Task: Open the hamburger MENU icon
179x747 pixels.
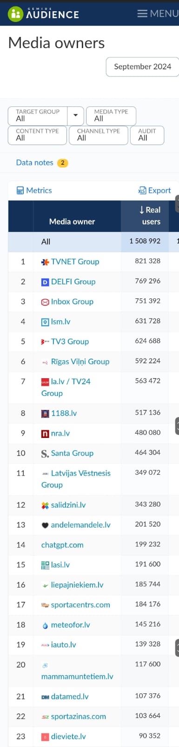Action: coord(142,14)
